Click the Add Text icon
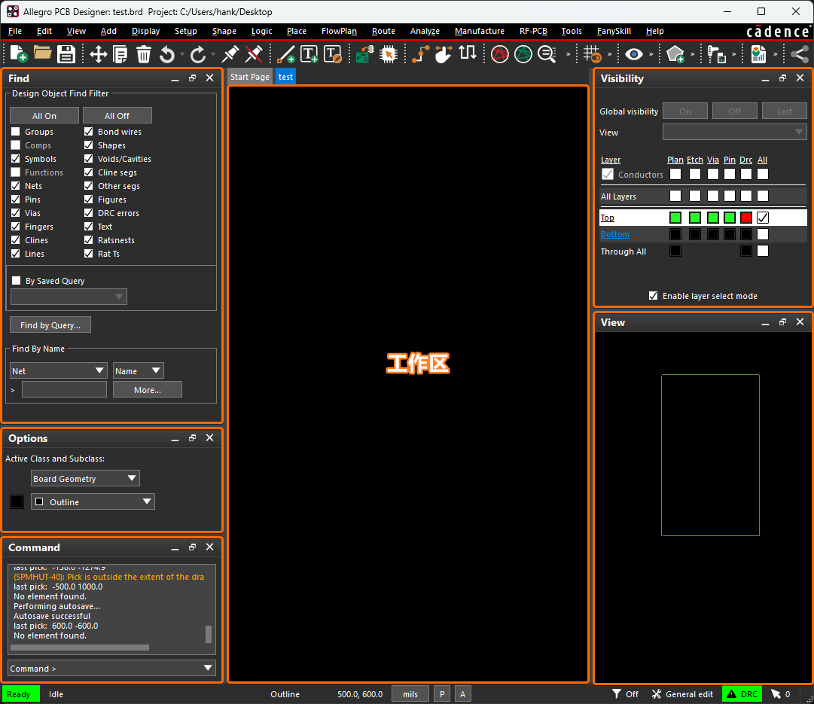The height and width of the screenshot is (704, 814). 309,54
